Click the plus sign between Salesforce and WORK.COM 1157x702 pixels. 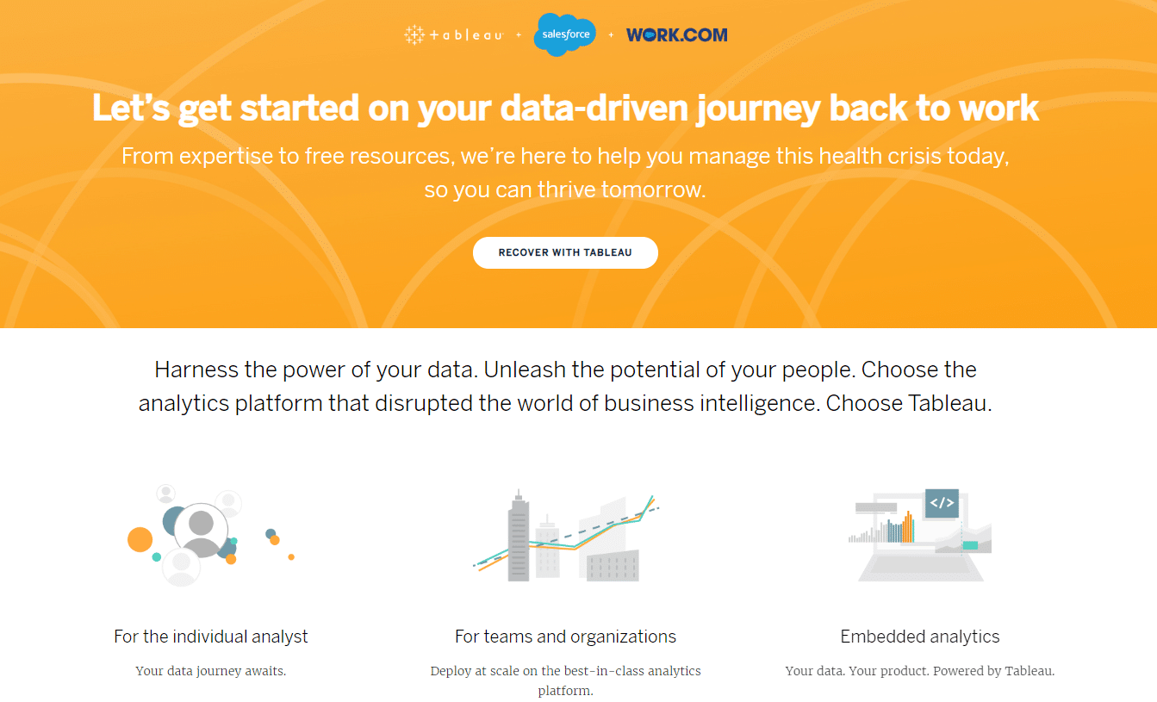[x=611, y=35]
